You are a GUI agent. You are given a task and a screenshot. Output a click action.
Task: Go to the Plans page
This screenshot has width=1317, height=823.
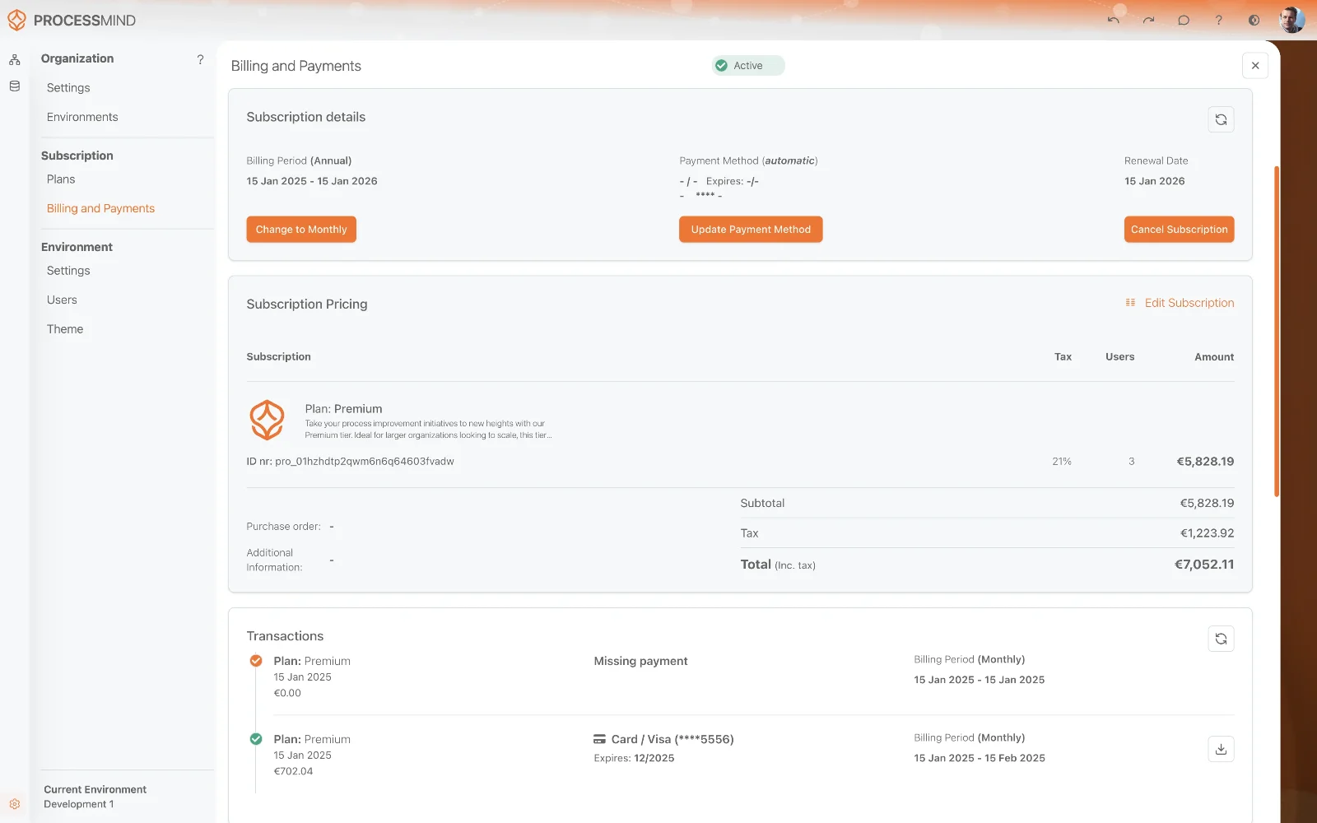pyautogui.click(x=61, y=179)
